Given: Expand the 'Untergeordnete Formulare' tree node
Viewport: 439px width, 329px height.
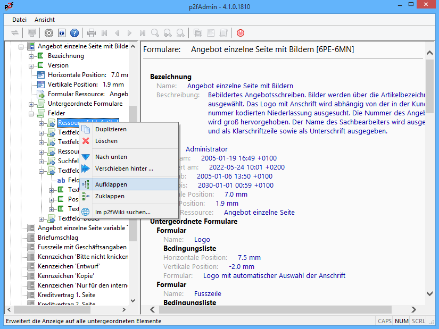Looking at the screenshot, I should tap(31, 104).
